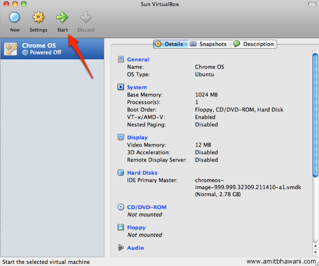Click the 'Powered Off' status text
Screen dimensions: 319x266
pos(46,53)
